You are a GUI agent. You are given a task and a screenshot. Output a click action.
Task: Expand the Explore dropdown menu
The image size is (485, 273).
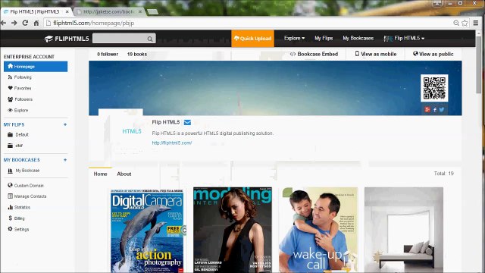point(295,38)
